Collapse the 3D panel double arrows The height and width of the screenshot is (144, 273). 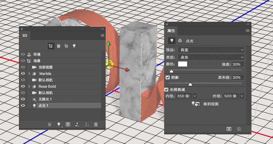pyautogui.click(x=103, y=29)
